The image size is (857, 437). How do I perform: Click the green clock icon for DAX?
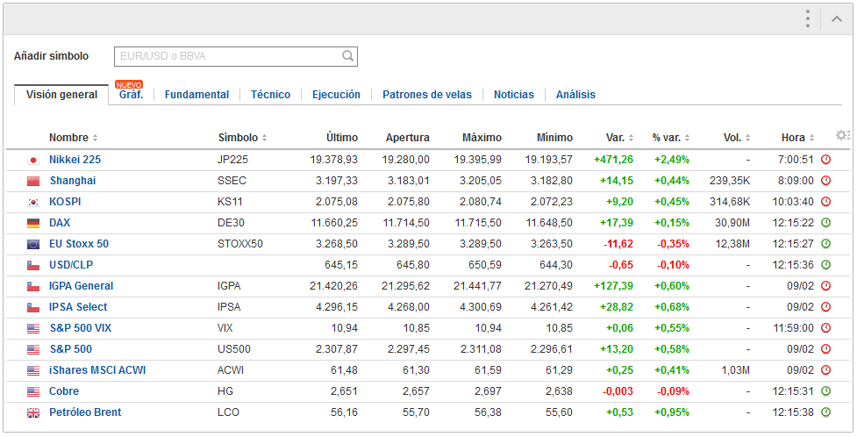coord(825,223)
